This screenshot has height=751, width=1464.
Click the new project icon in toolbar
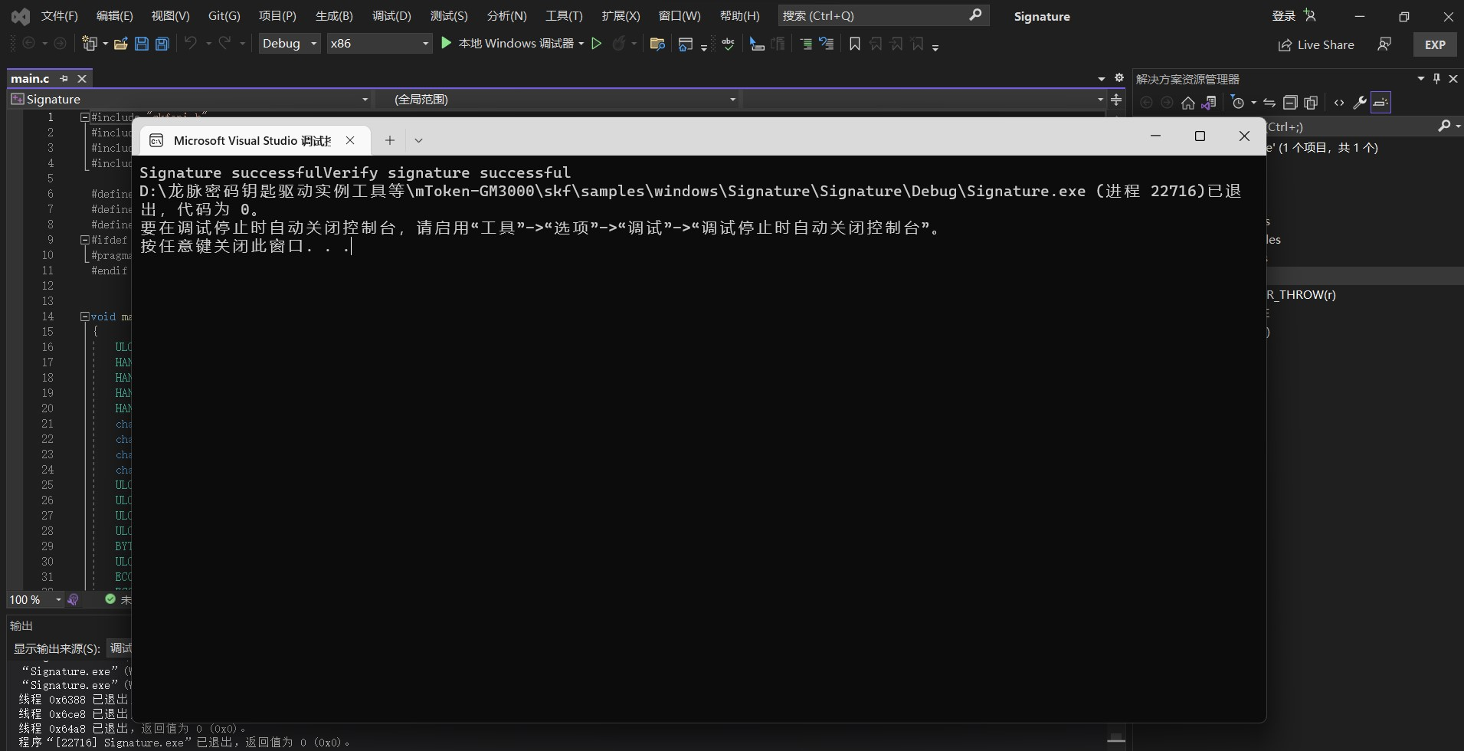[90, 44]
